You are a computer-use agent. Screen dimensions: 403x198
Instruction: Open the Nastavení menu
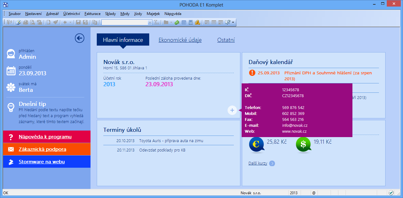point(33,14)
